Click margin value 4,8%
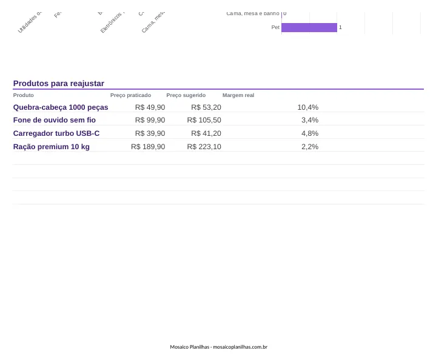Image resolution: width=436 pixels, height=362 pixels. [310, 133]
